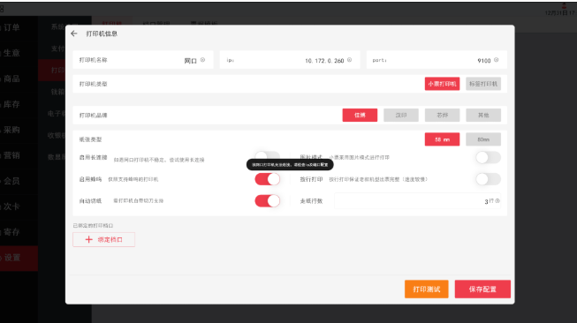The image size is (577, 323).
Task: Choose the 芯烨 printer brand
Action: [442, 115]
